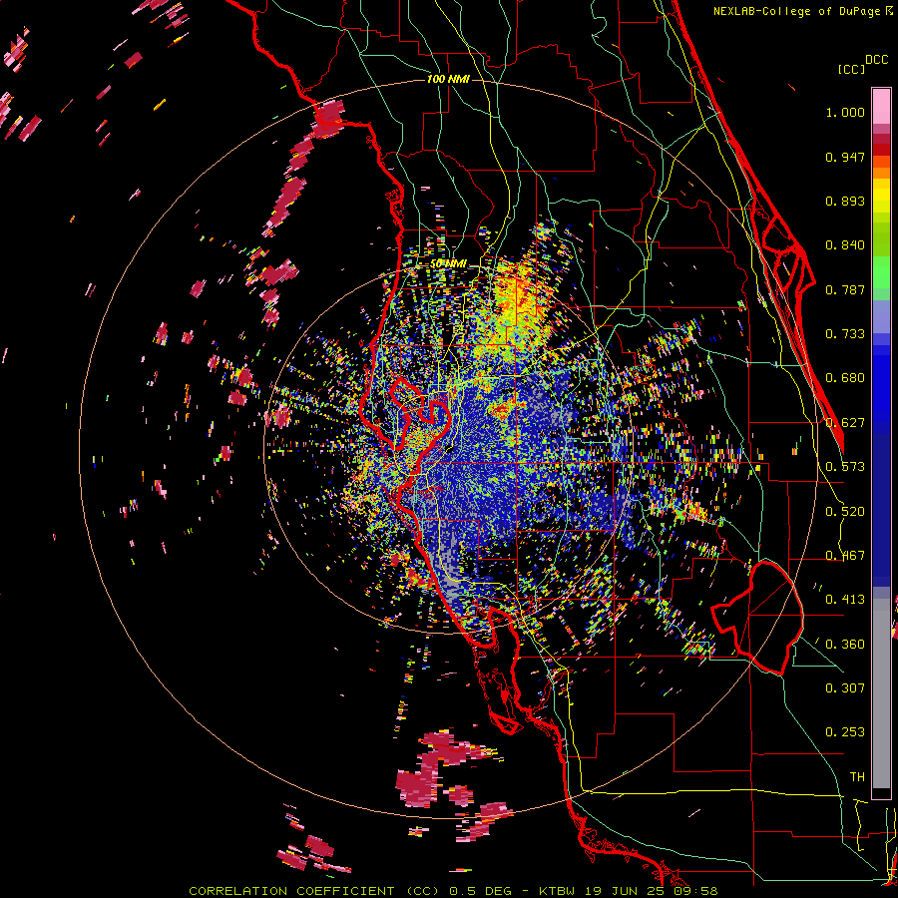Viewport: 898px width, 898px height.
Task: Click the DCC product label
Action: (876, 60)
